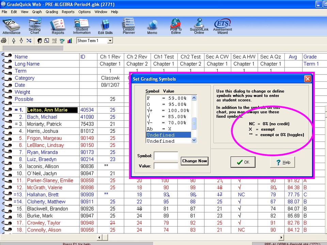Click ID 90947 for Burke, Mark
The image size is (327, 245).
tap(87, 216)
